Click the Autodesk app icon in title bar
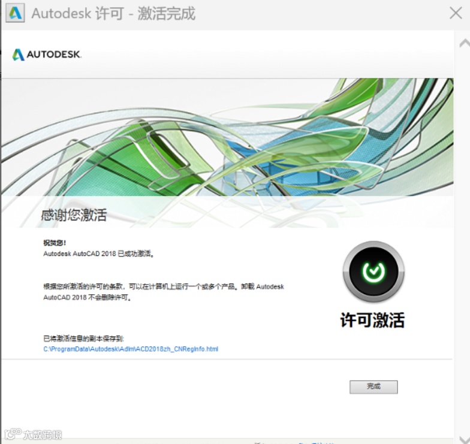Viewport: 470px width, 444px height. click(x=15, y=13)
